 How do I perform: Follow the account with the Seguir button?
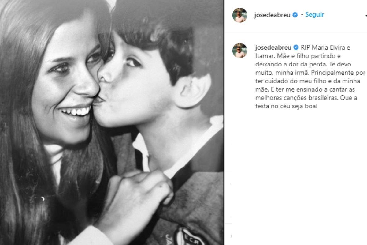314,15
